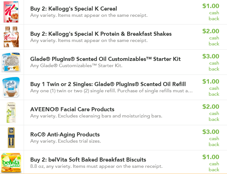Open the Aveeno facial care product image

coord(11,112)
